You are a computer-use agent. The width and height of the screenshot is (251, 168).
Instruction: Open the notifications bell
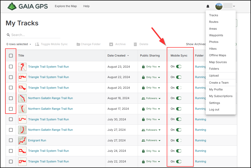click(208, 6)
